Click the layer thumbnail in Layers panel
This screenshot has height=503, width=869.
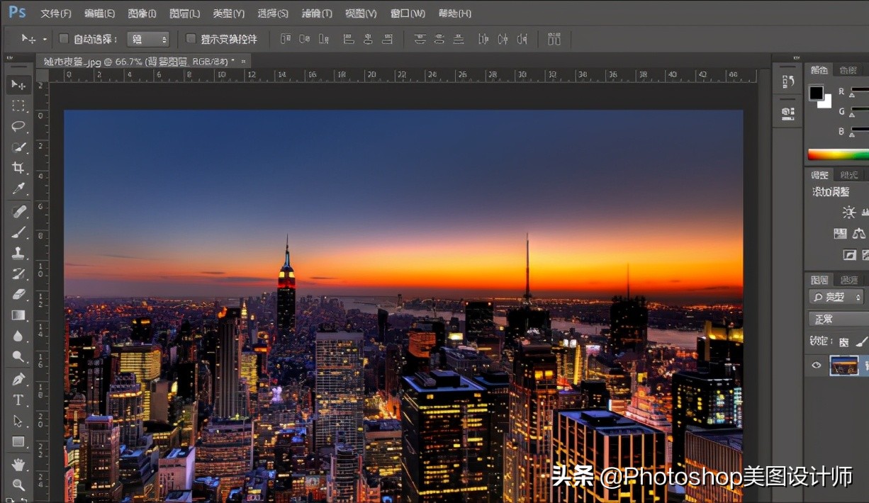(x=845, y=366)
